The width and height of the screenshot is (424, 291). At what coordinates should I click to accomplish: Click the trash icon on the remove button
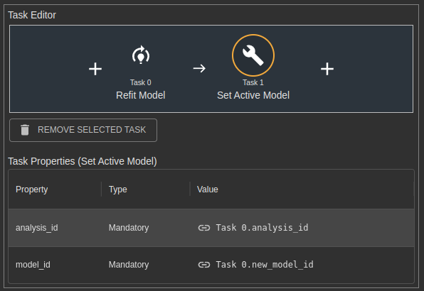click(x=25, y=130)
